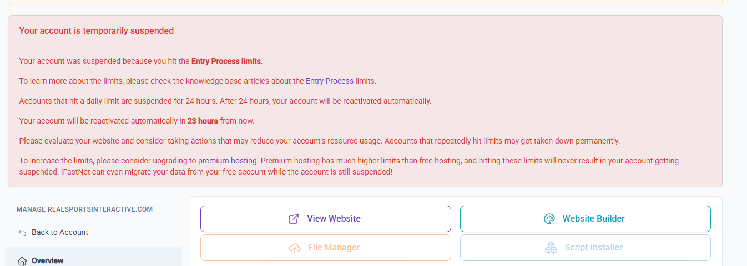The image size is (747, 266).
Task: Click the View Website button label
Action: click(x=334, y=219)
